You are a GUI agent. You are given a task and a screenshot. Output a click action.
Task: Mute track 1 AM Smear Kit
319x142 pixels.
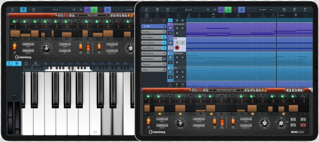point(177,28)
